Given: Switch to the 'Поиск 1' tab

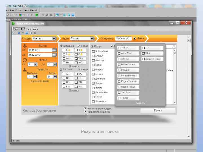Looking at the screenshot, I should pyautogui.click(x=18, y=29).
